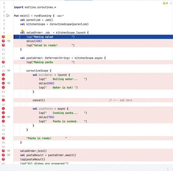173x171 pixels.
Task: Click line number 24 in the gutter
Action: tap(3, 96)
